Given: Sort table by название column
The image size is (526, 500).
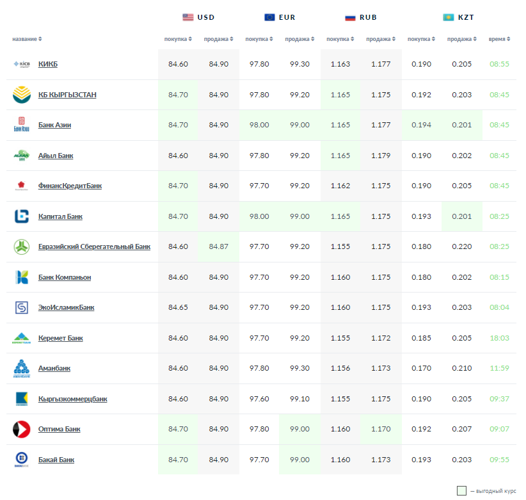Looking at the screenshot, I should pyautogui.click(x=27, y=39).
